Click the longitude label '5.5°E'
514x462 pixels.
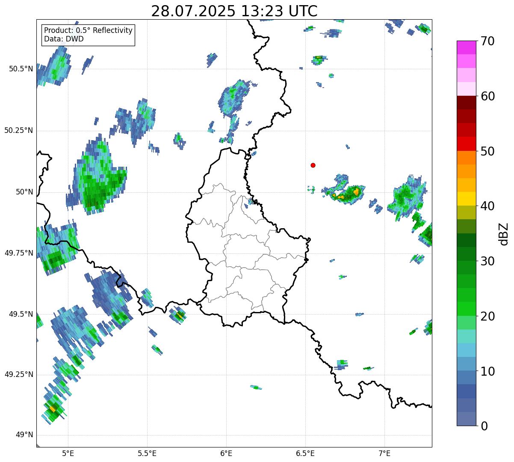pos(147,453)
